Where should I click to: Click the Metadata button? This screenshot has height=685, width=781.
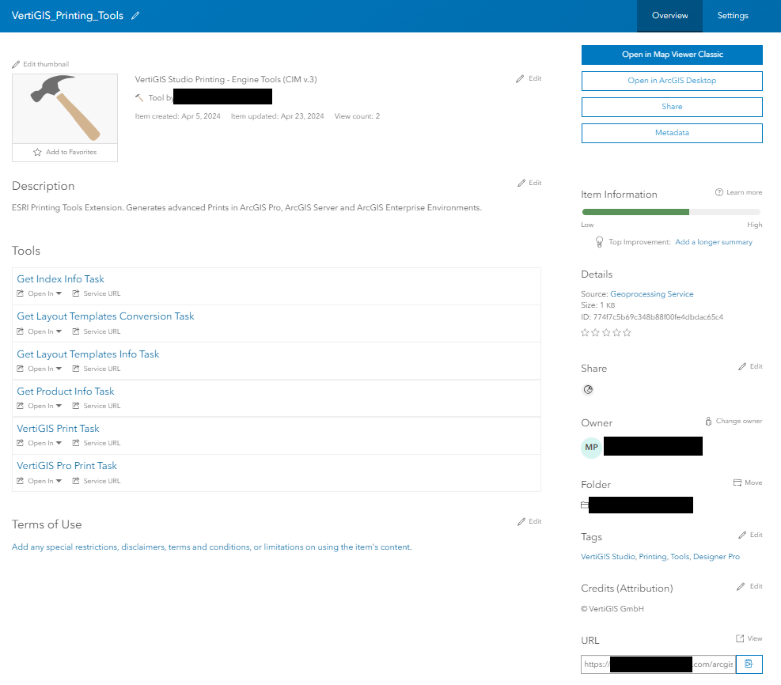[672, 133]
